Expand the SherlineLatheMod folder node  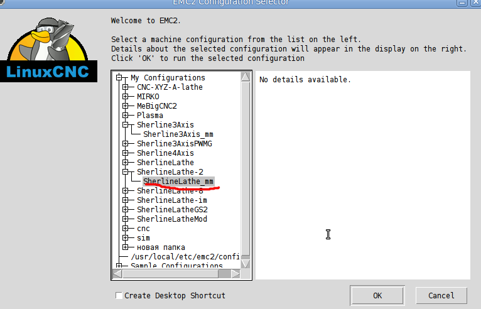coord(125,219)
